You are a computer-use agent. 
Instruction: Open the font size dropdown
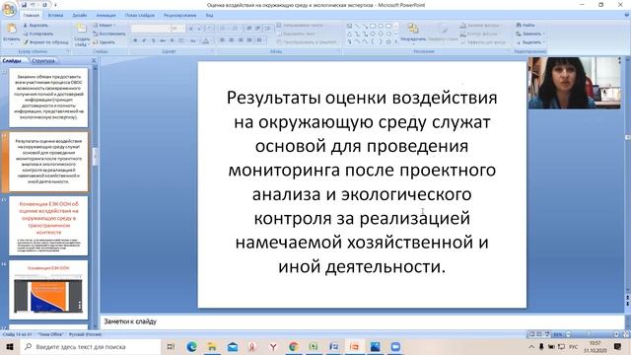click(183, 29)
